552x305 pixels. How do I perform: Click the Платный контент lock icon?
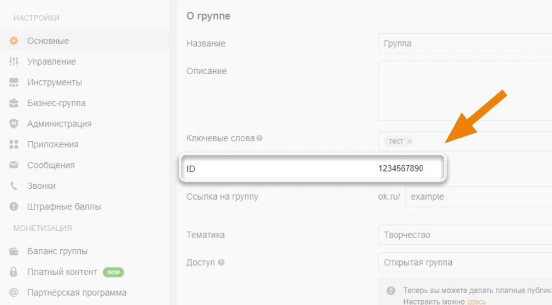click(14, 272)
